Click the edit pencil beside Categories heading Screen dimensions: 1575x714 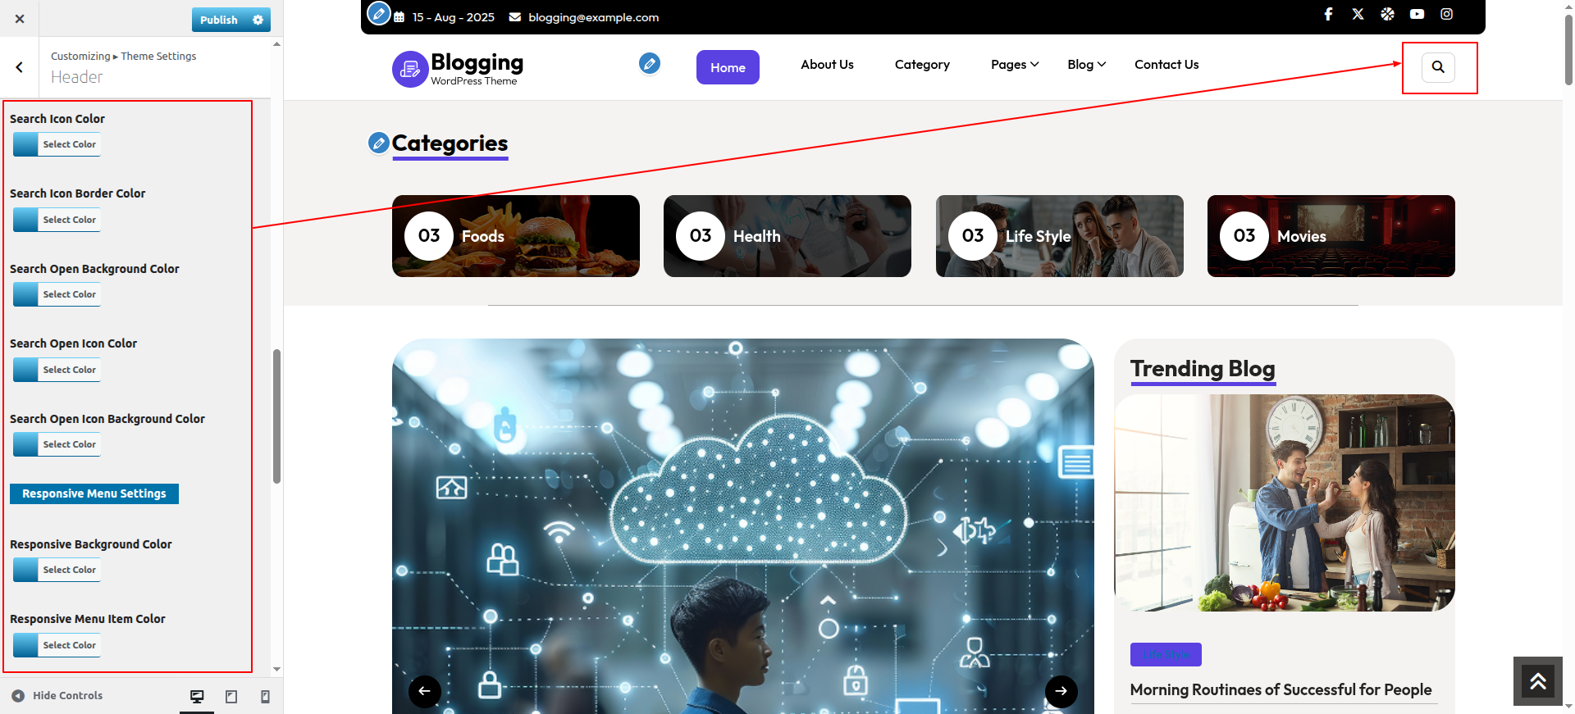(378, 143)
